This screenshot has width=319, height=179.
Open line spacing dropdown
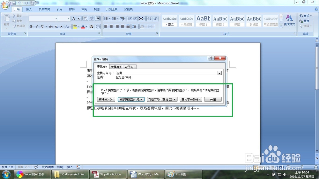click(135, 26)
